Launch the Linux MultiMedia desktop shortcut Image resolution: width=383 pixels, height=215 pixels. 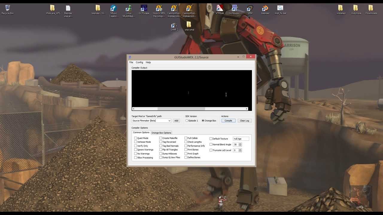129,11
